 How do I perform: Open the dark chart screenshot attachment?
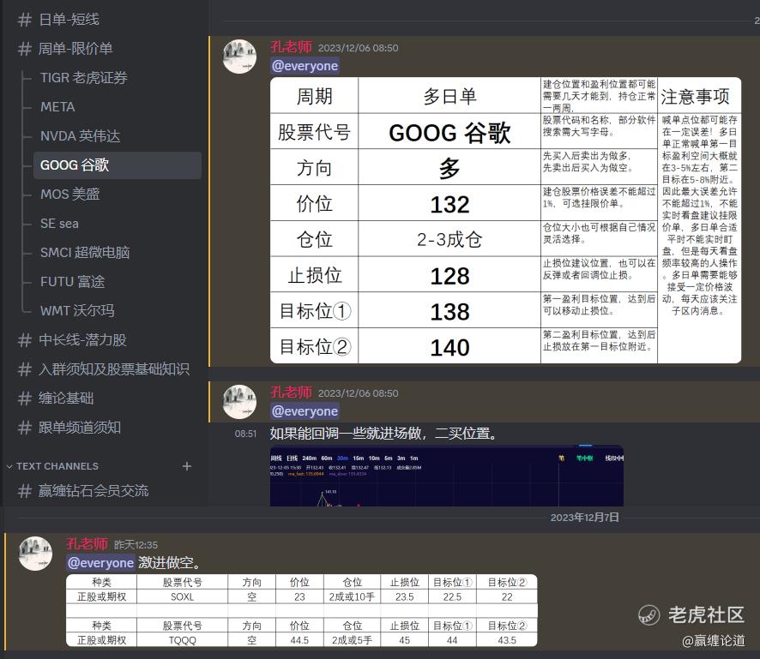click(447, 476)
